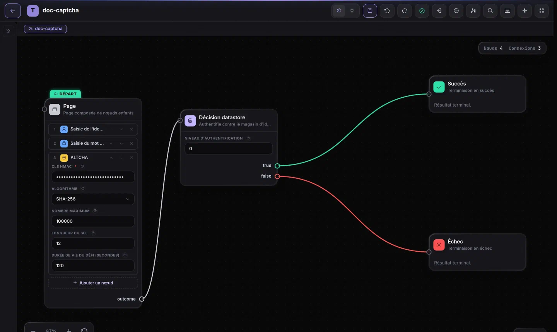Viewport: 557px width, 332px height.
Task: Click the outcome output port
Action: (x=142, y=299)
